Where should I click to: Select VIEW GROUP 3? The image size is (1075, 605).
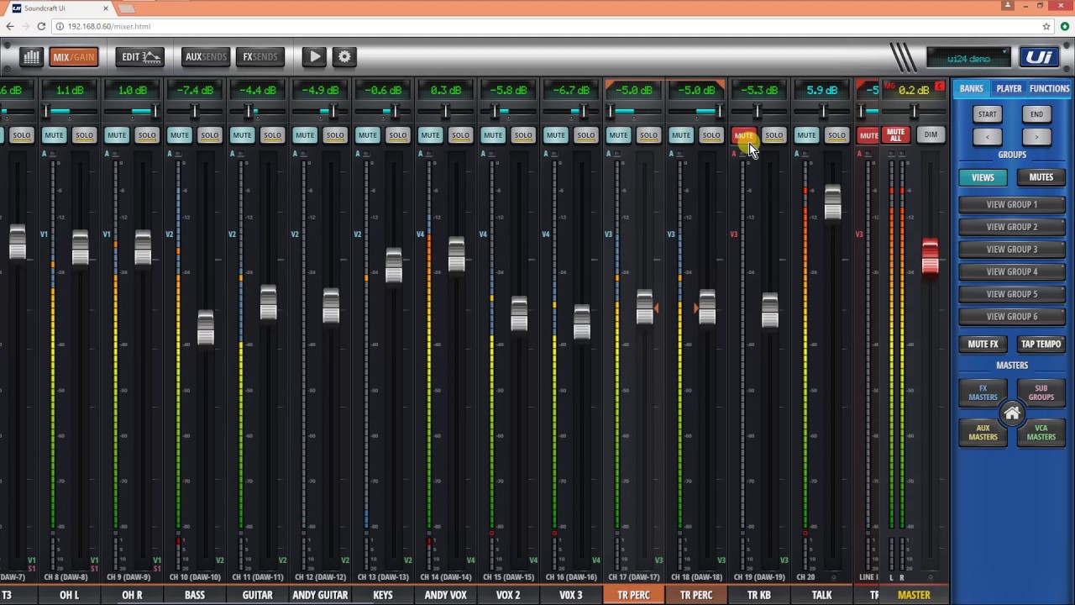pyautogui.click(x=1012, y=250)
